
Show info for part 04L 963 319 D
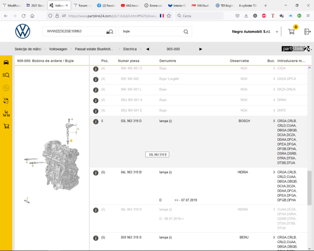(96, 210)
